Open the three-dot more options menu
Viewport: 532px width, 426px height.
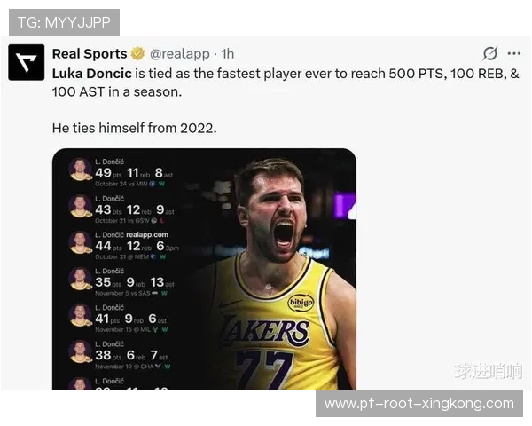click(x=514, y=53)
